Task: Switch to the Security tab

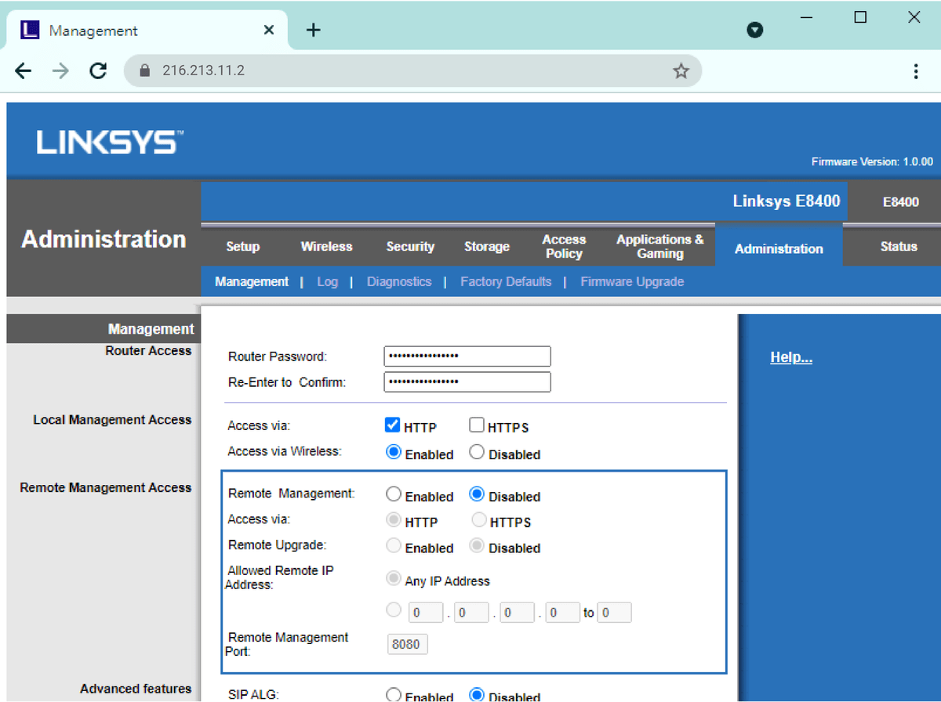Action: tap(410, 247)
